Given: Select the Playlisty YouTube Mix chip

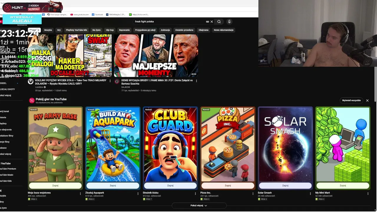Looking at the screenshot, I should click(x=77, y=30).
